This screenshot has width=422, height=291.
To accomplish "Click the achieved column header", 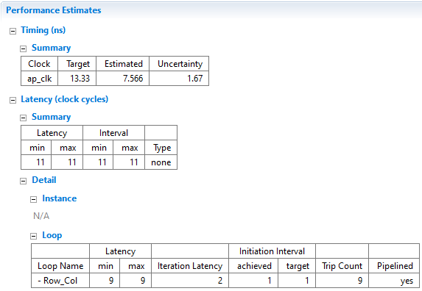I will [x=253, y=266].
